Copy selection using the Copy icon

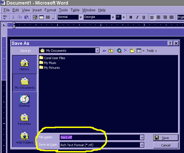[x=20, y=17]
